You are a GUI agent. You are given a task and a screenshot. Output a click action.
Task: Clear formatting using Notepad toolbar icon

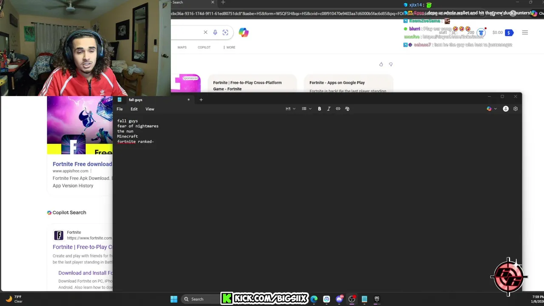coord(347,109)
